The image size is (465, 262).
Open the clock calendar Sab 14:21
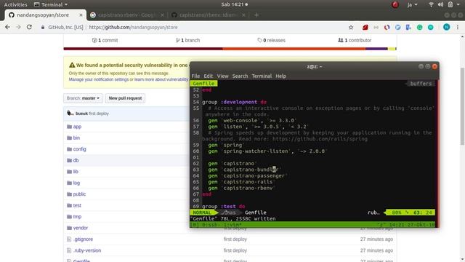[x=234, y=4]
